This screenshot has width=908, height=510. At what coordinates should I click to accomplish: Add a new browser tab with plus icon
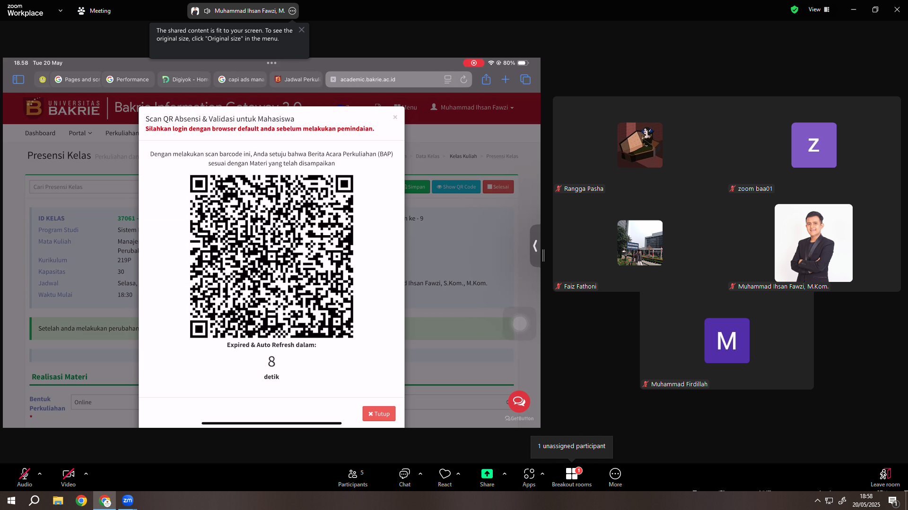click(506, 79)
